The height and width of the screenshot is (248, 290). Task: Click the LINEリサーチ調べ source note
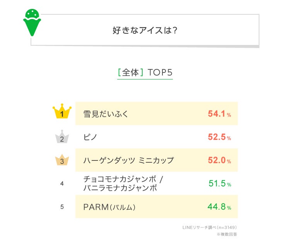click(209, 227)
